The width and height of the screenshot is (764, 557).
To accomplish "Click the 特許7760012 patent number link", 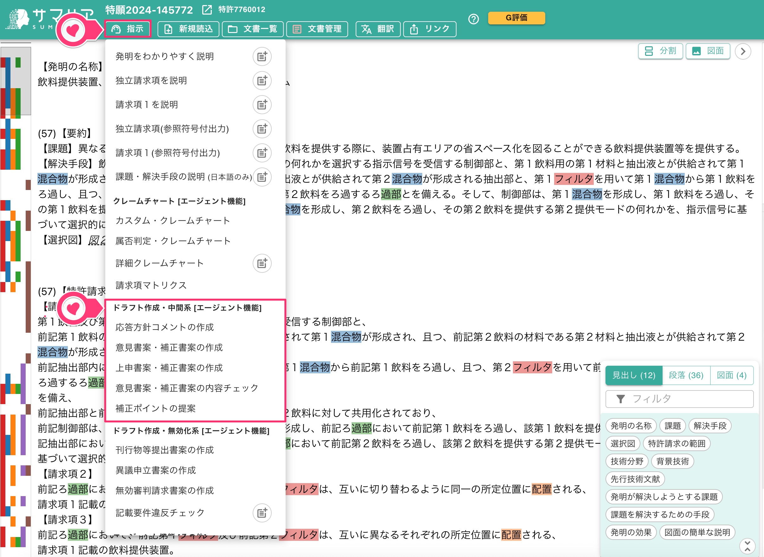I will pos(242,10).
